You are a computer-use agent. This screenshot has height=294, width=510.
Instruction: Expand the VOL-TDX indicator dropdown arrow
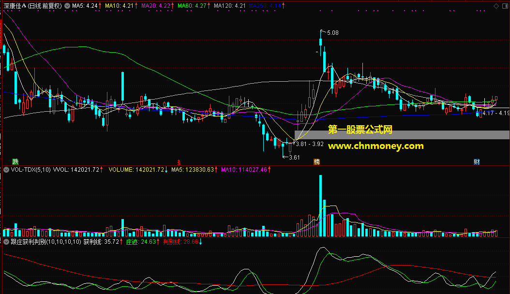pyautogui.click(x=6, y=170)
